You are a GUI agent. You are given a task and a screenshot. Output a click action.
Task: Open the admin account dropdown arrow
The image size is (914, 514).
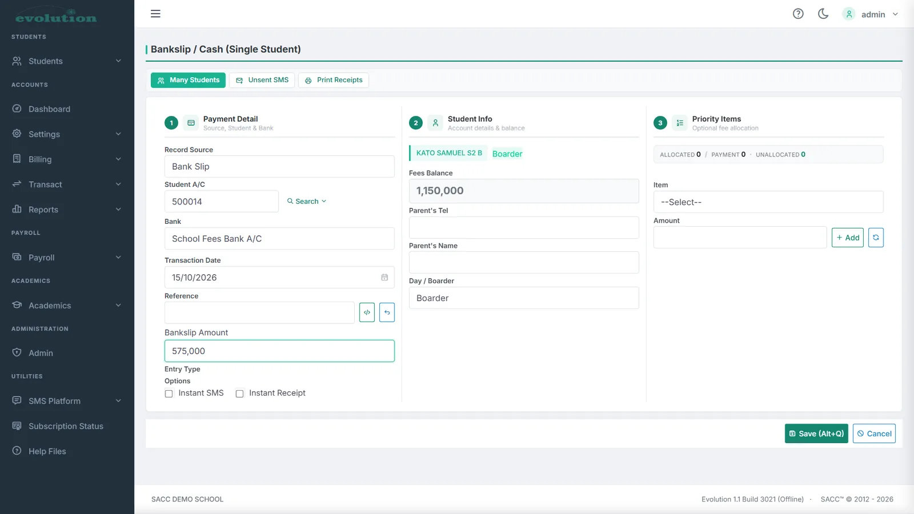(895, 14)
